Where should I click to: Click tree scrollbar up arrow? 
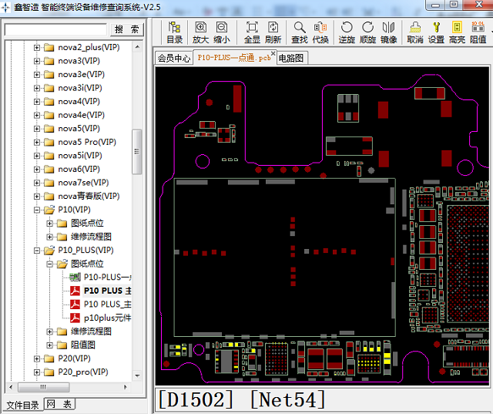[x=137, y=47]
